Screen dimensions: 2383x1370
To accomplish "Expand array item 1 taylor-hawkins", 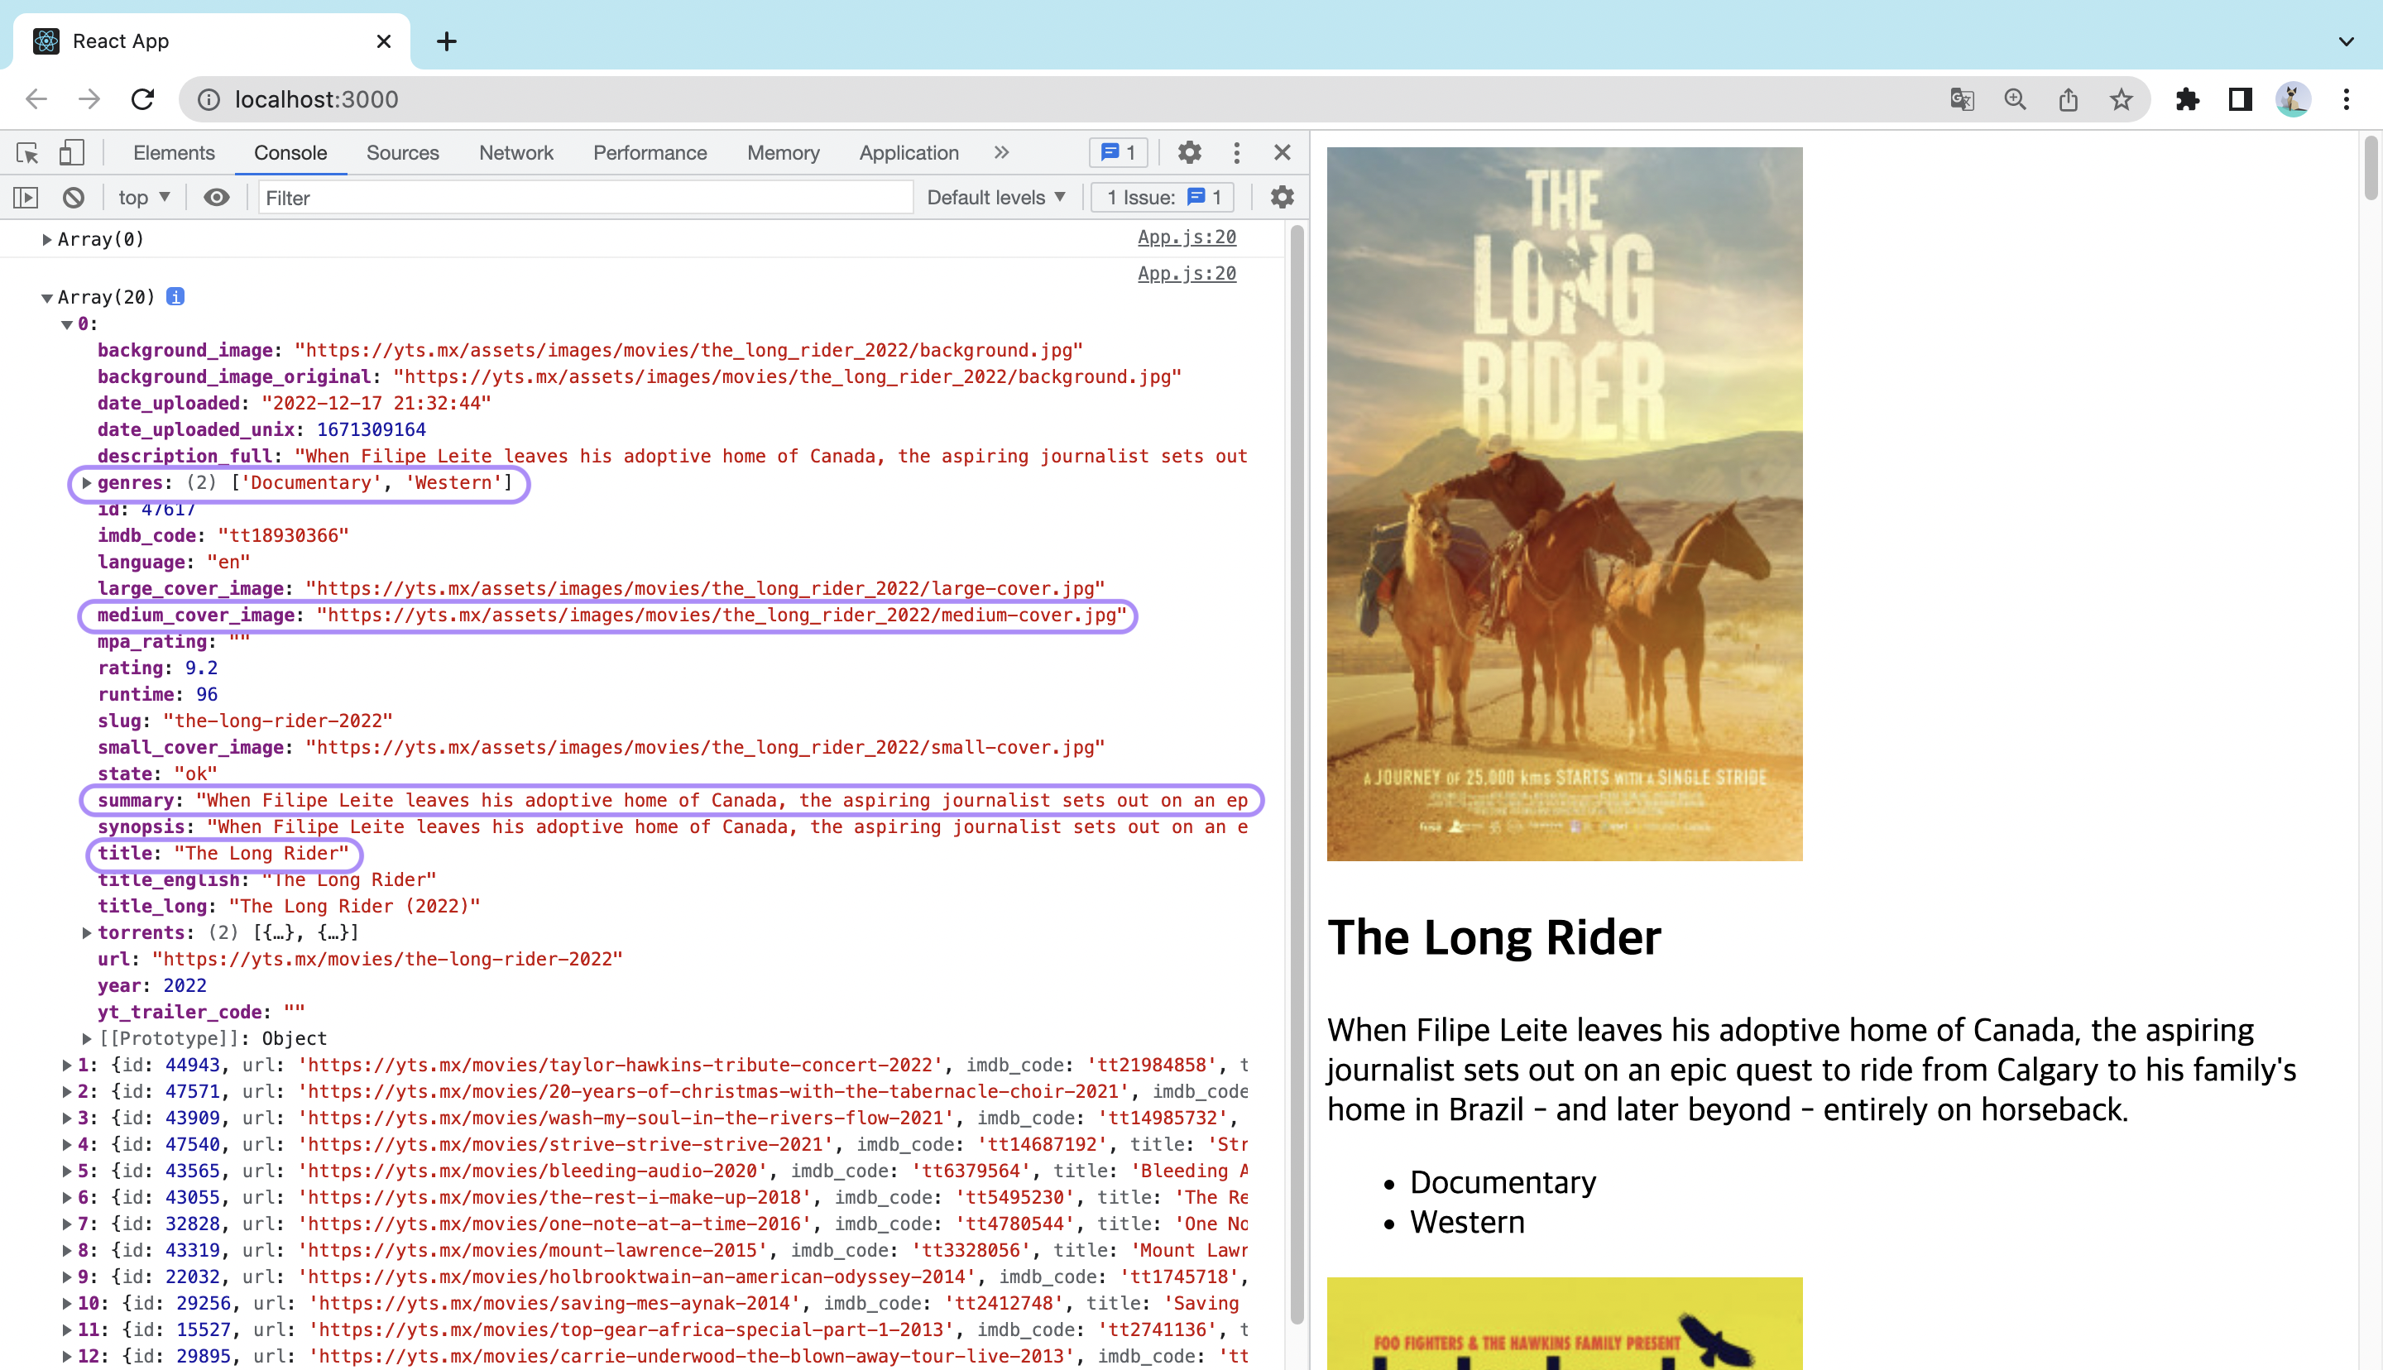I will [x=67, y=1065].
